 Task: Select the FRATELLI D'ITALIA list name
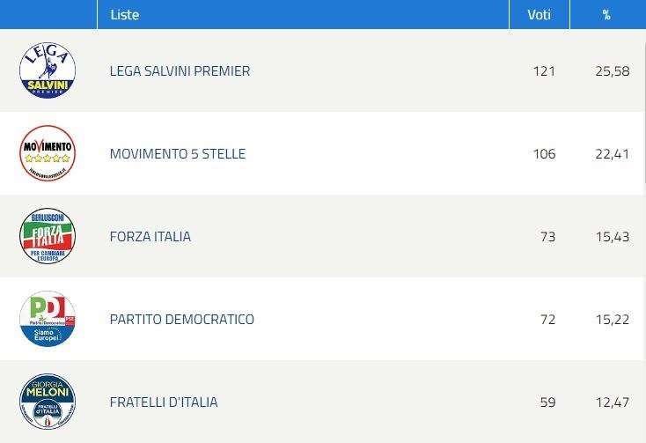point(164,402)
